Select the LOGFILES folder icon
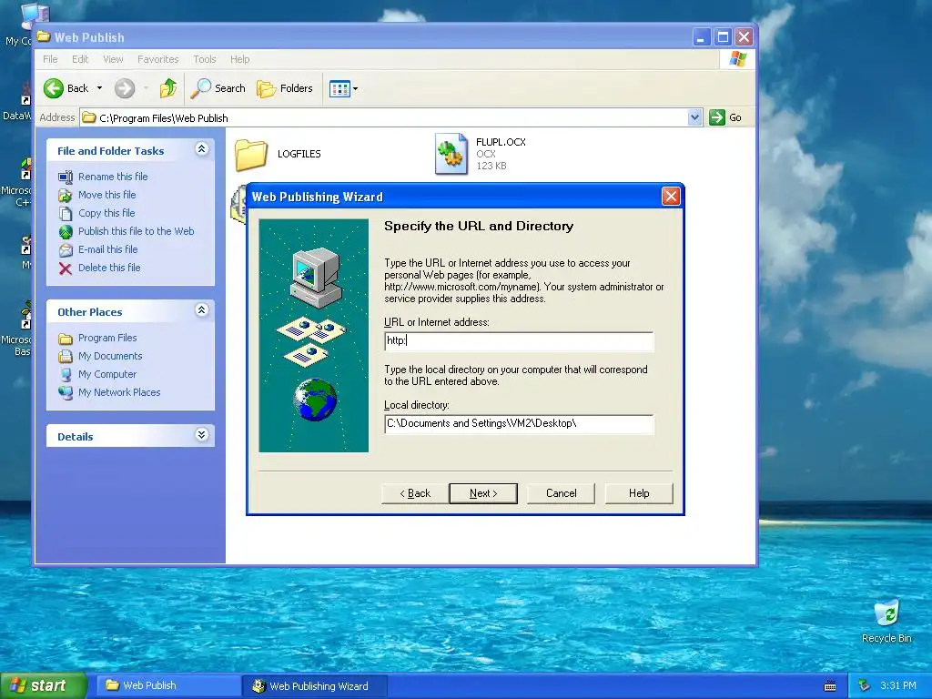 pos(251,155)
